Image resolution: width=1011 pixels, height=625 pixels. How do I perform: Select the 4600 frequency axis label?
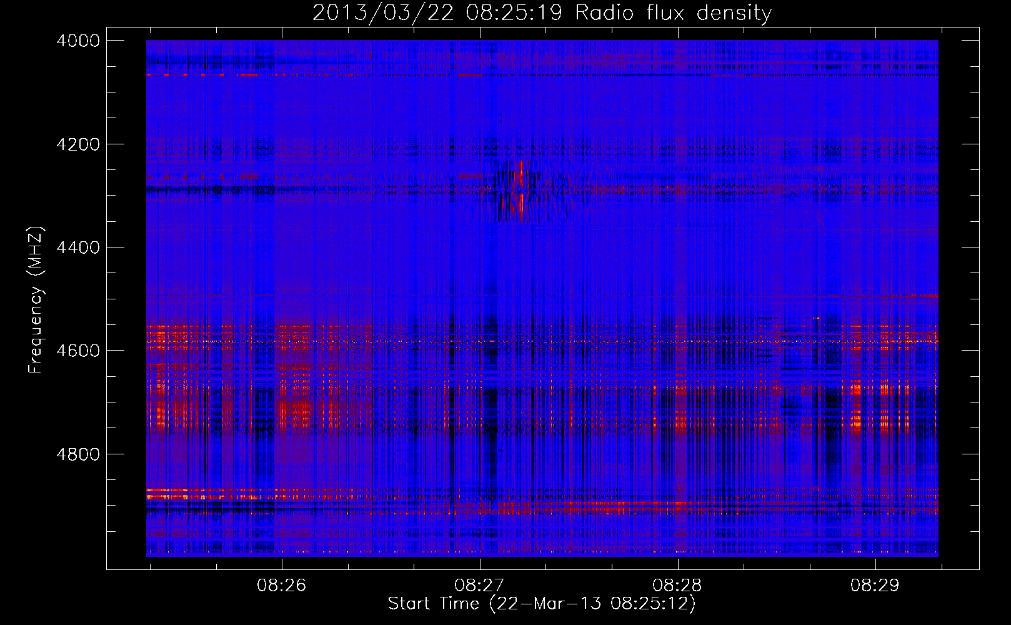[78, 351]
